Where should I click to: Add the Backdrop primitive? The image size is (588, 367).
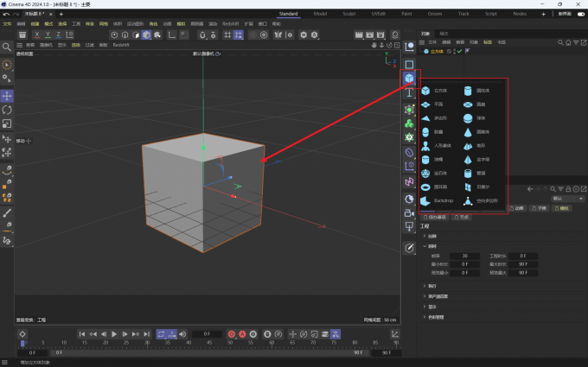437,200
